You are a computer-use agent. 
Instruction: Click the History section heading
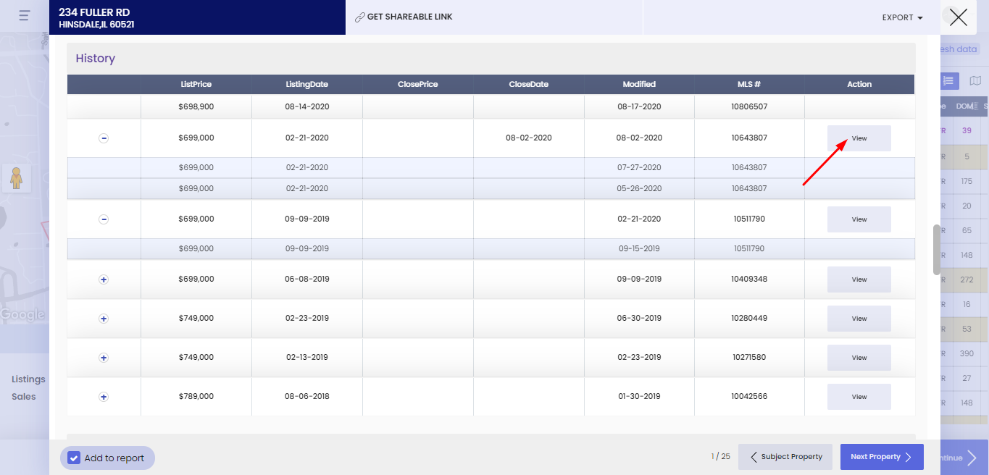96,59
